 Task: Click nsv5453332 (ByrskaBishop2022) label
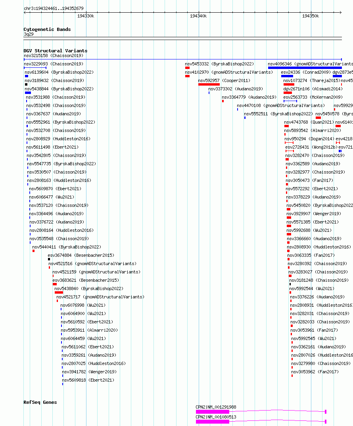coord(219,64)
